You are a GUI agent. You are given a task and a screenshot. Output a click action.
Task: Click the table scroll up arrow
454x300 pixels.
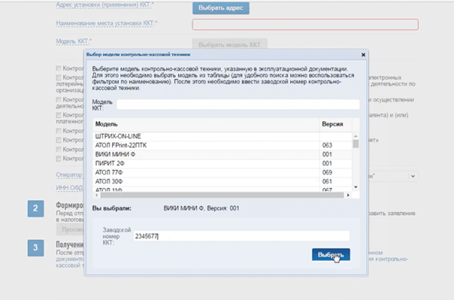coord(355,136)
